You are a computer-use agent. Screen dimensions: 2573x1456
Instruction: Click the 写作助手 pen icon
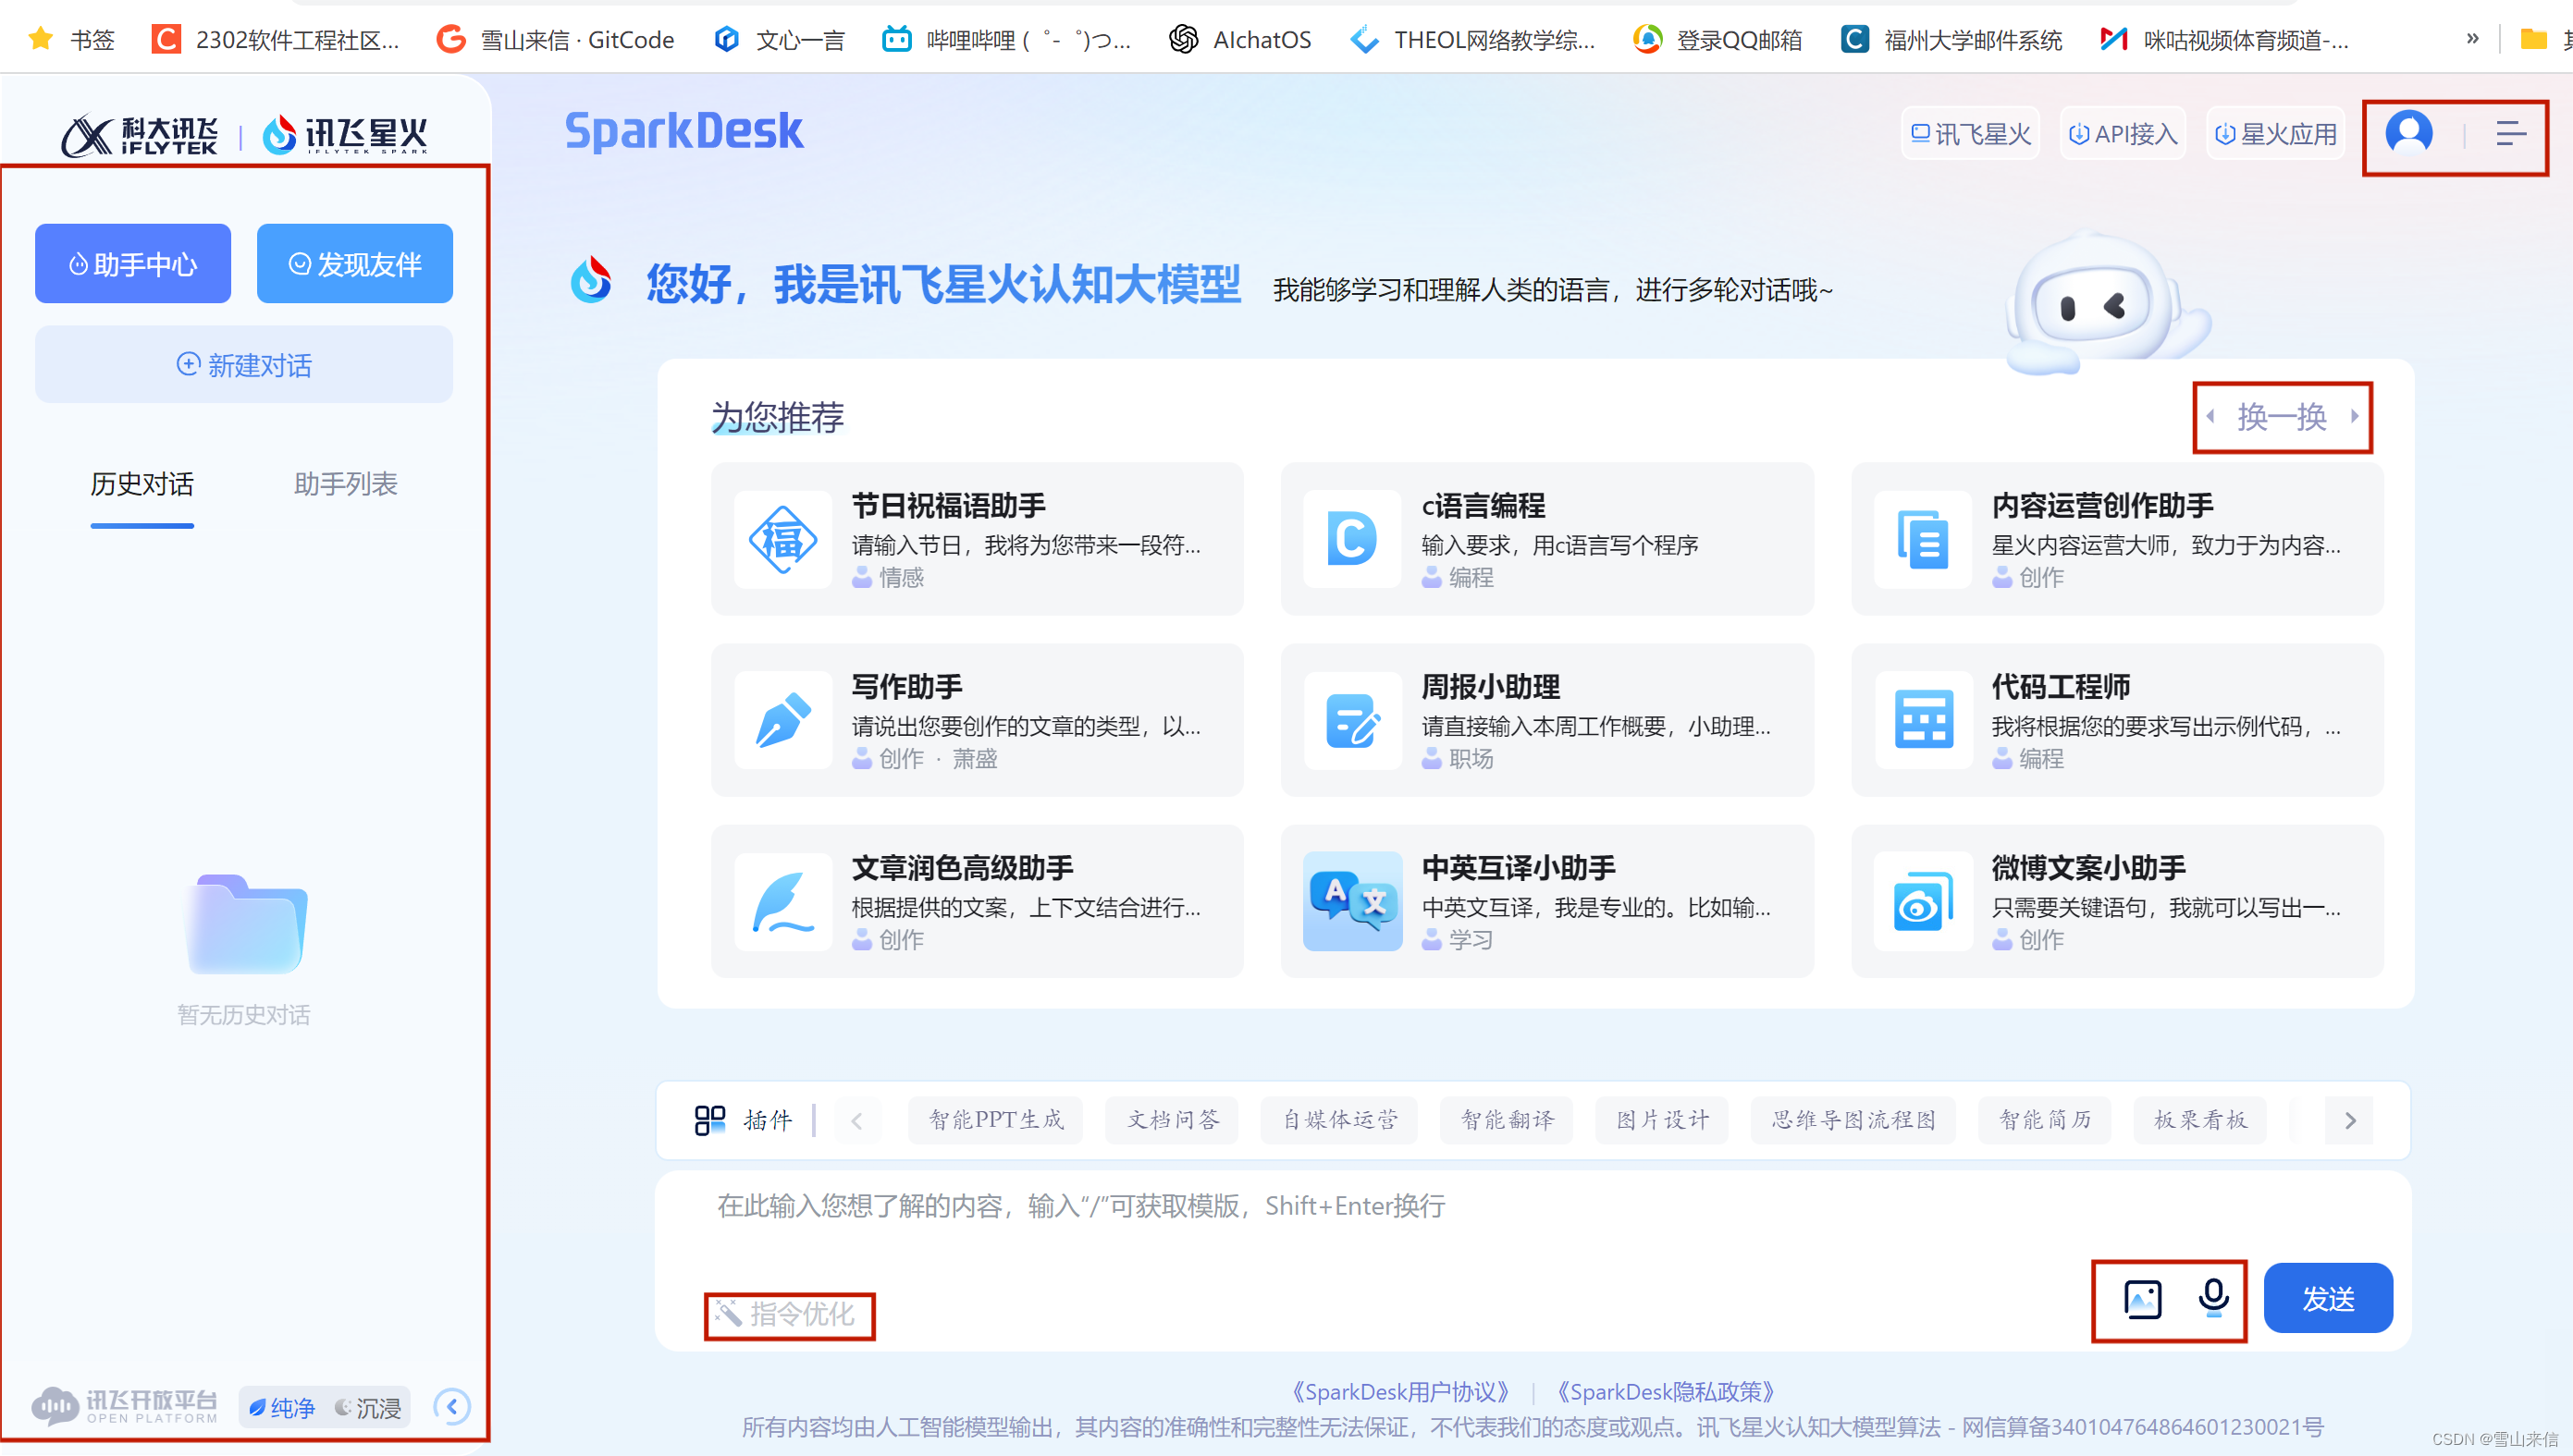[782, 720]
